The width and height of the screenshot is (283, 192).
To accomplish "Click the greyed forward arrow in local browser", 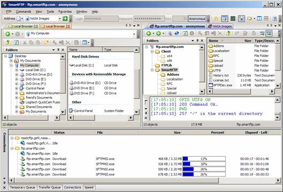I will click(18, 34).
